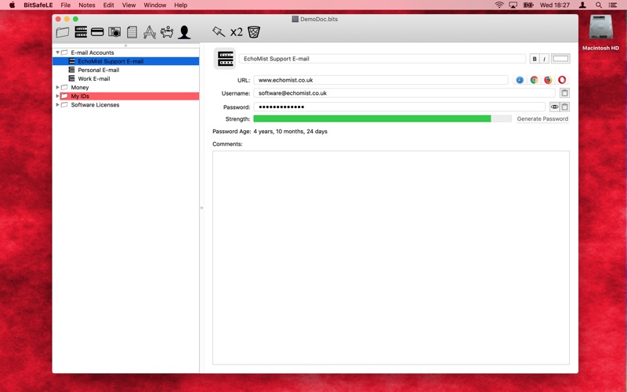This screenshot has width=627, height=392.
Task: Open the BitSafeLE application menu
Action: 38,5
